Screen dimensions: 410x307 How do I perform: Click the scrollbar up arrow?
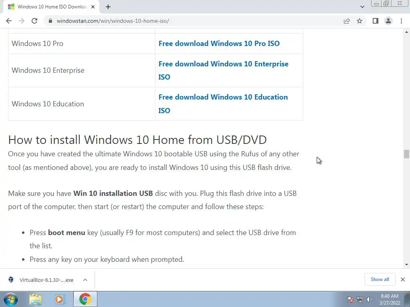click(x=406, y=32)
